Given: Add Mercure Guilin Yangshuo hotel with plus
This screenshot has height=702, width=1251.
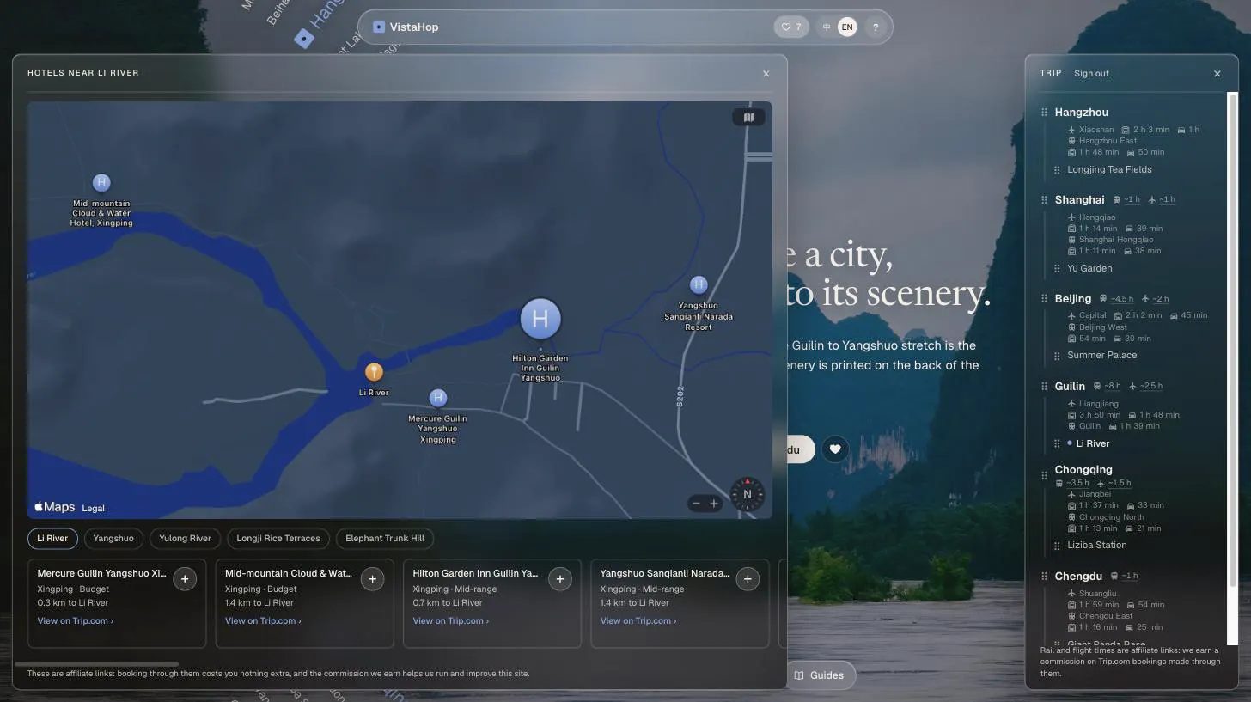Looking at the screenshot, I should tap(185, 579).
